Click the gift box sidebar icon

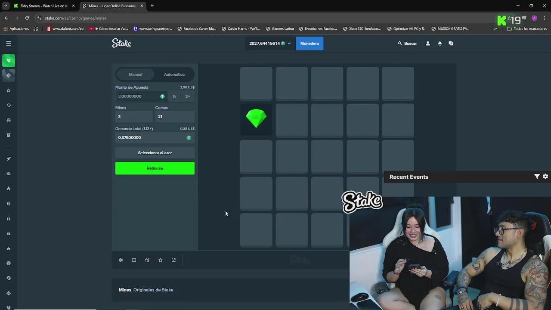(8, 233)
